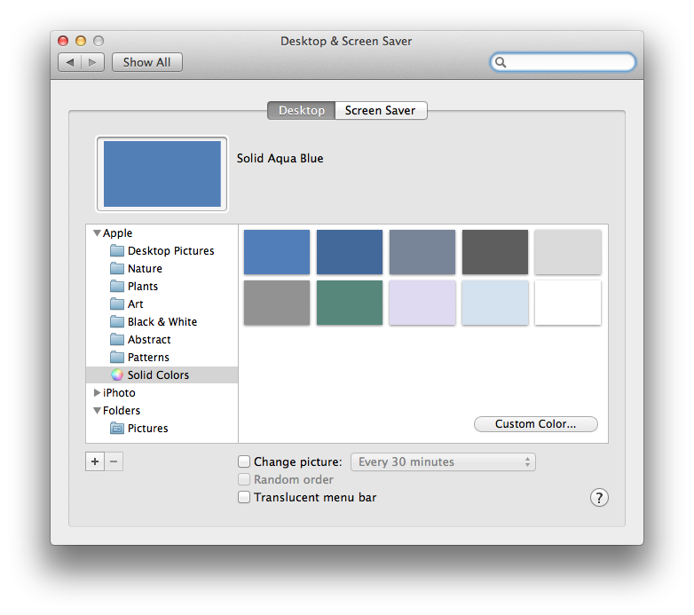
Task: Click the Black & White folder icon
Action: point(117,321)
